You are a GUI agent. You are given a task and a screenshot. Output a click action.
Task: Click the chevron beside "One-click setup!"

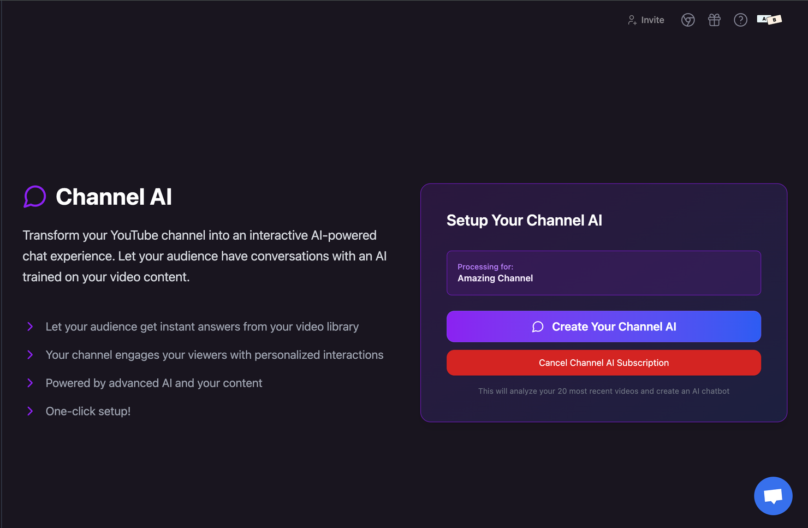[30, 411]
